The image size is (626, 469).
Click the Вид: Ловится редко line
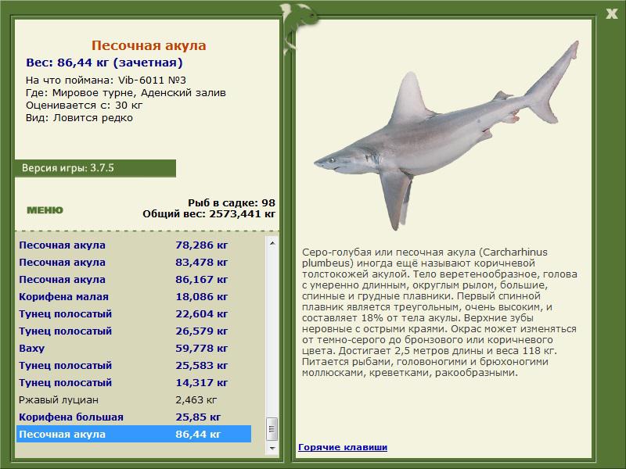79,118
